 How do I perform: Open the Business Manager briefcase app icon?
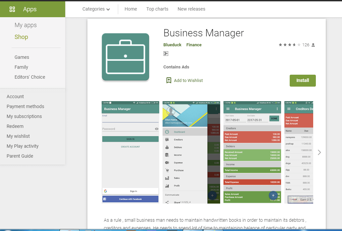[125, 57]
